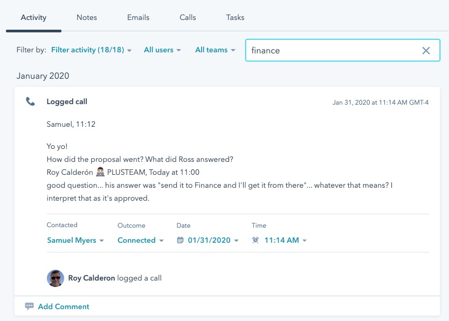The image size is (449, 321).
Task: Expand the All teams filter
Action: (x=215, y=50)
